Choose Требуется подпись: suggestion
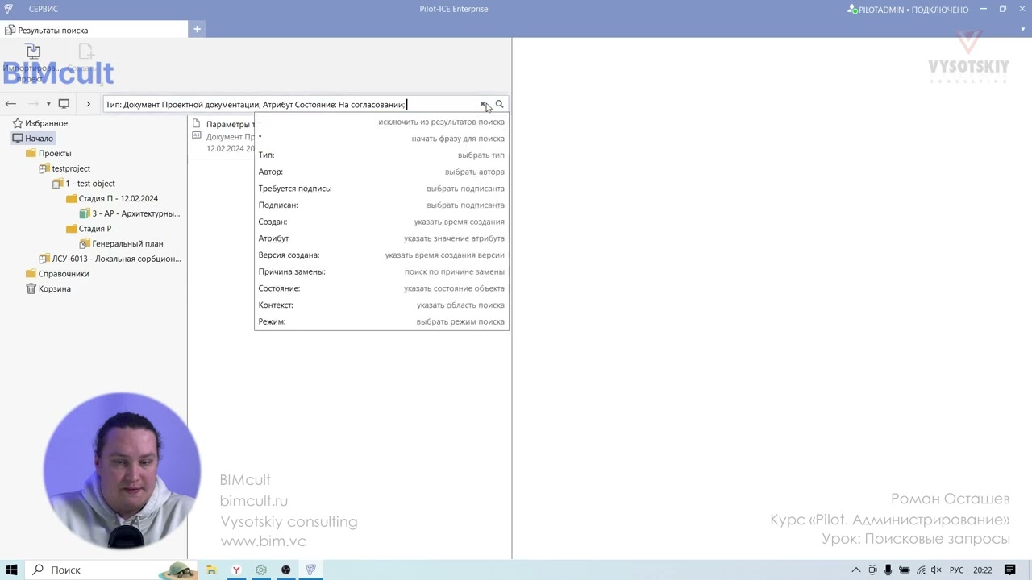Image resolution: width=1032 pixels, height=580 pixels. (381, 188)
